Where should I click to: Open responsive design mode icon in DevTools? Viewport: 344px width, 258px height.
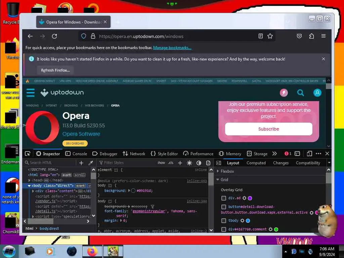pos(309,154)
